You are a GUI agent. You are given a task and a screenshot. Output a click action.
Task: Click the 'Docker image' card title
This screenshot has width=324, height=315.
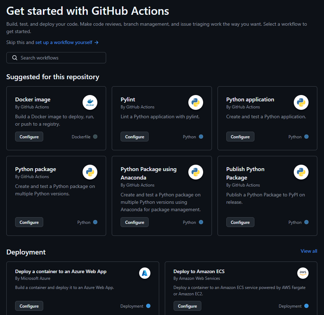point(33,100)
